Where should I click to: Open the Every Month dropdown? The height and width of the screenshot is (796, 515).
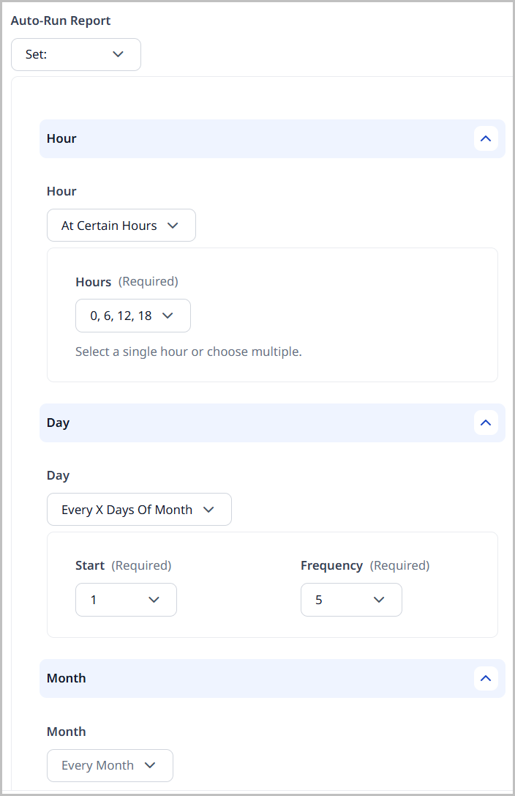coord(110,765)
